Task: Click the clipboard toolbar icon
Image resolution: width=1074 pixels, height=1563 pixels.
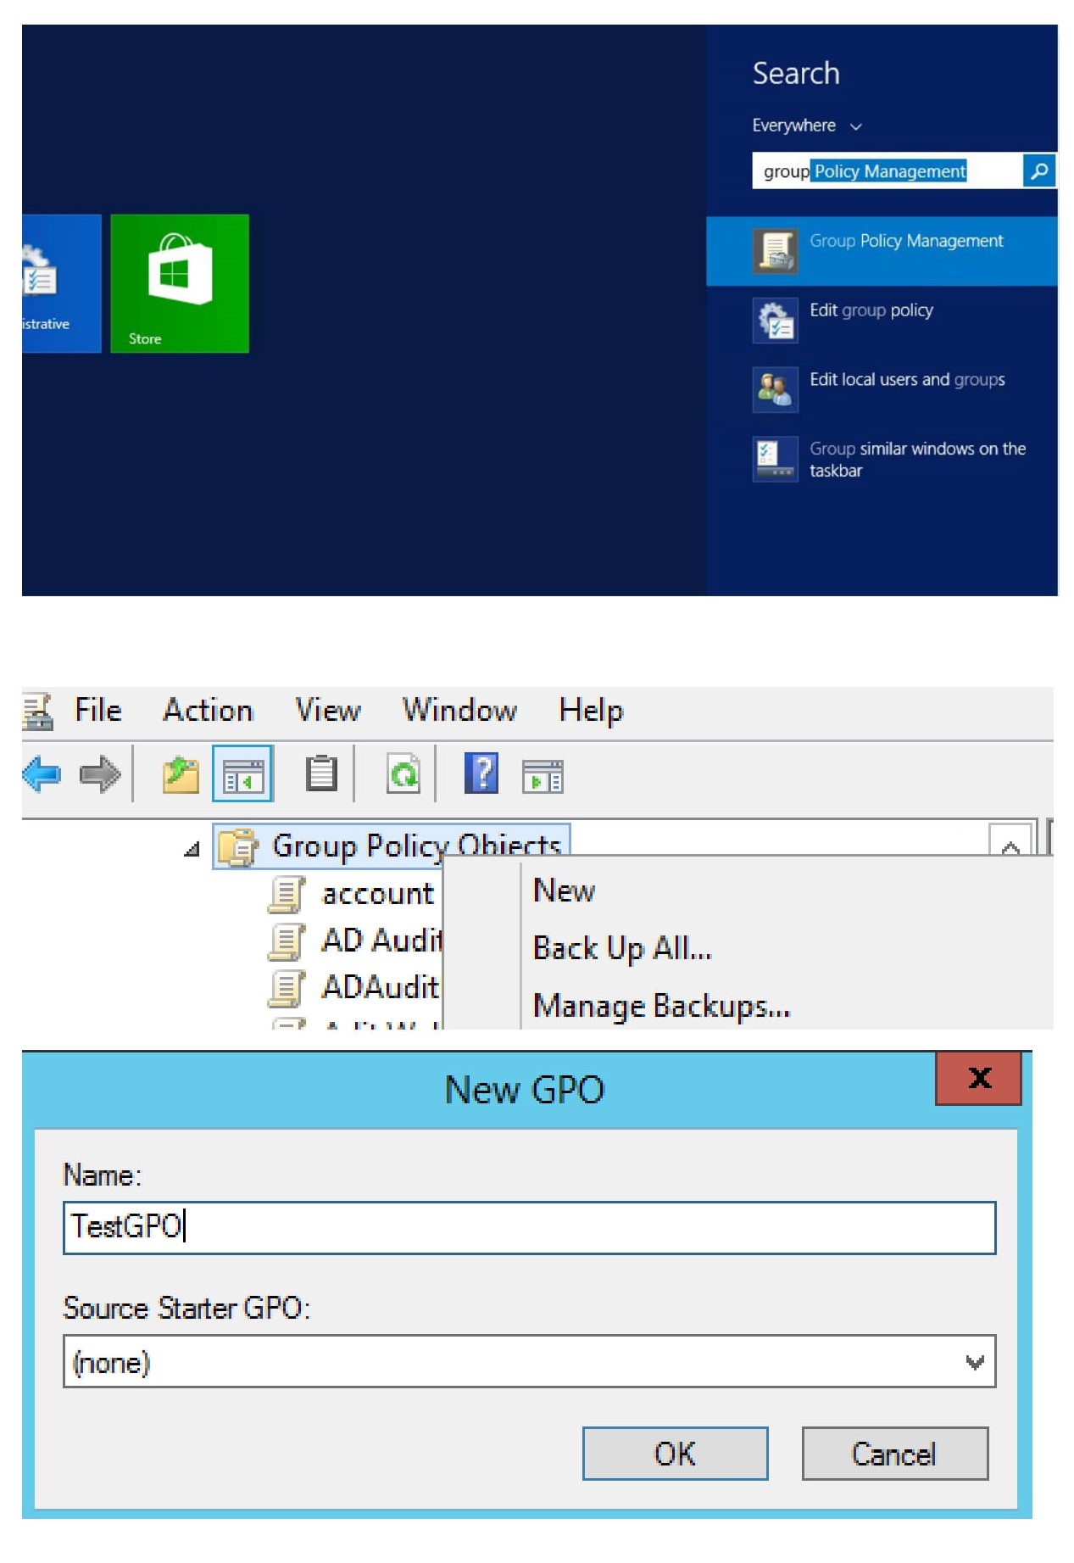Action: 321,774
